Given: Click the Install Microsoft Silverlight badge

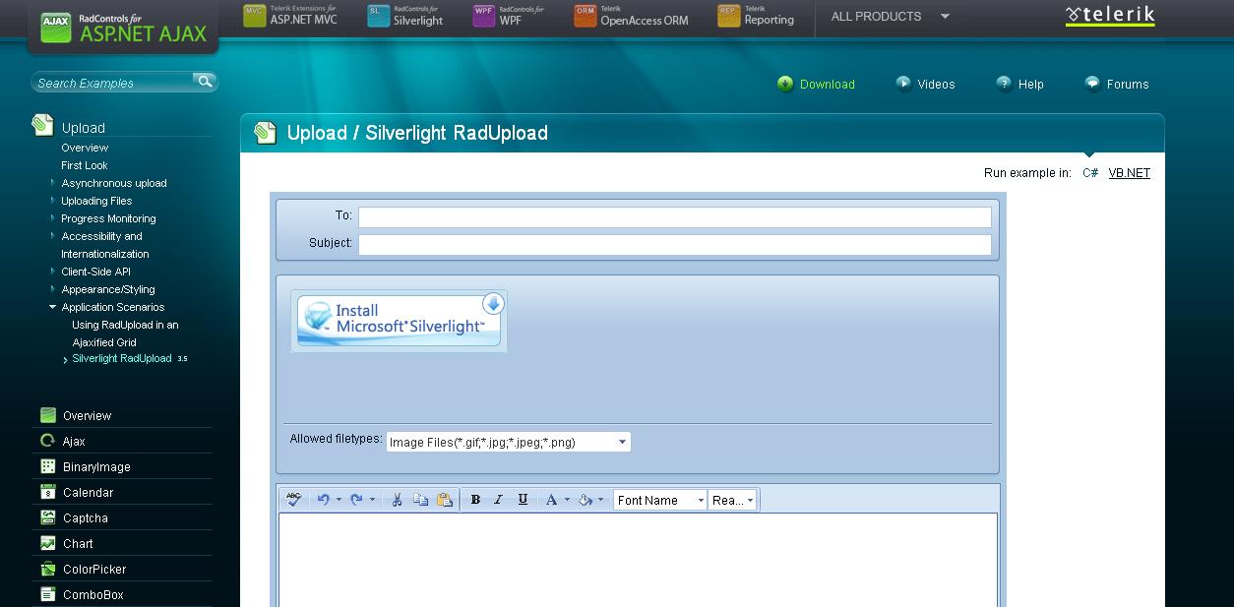Looking at the screenshot, I should pos(399,321).
